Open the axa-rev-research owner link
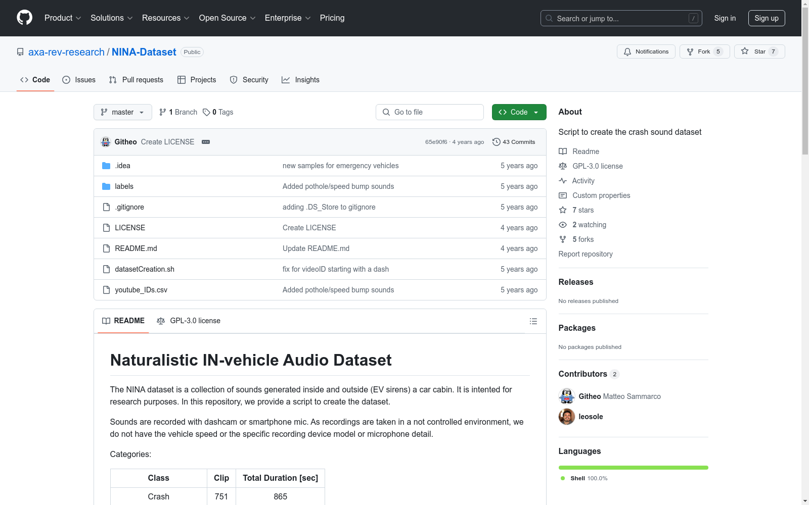 tap(66, 52)
